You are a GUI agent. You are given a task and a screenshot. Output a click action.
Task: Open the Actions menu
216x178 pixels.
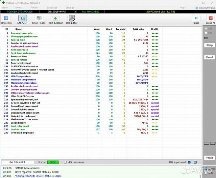(x=35, y=8)
